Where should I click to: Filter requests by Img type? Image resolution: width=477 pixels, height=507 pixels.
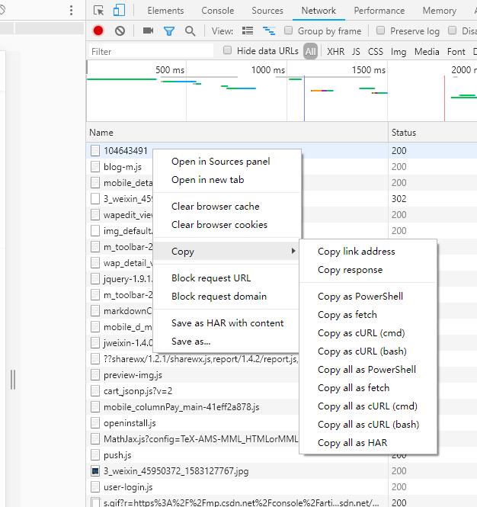(399, 52)
